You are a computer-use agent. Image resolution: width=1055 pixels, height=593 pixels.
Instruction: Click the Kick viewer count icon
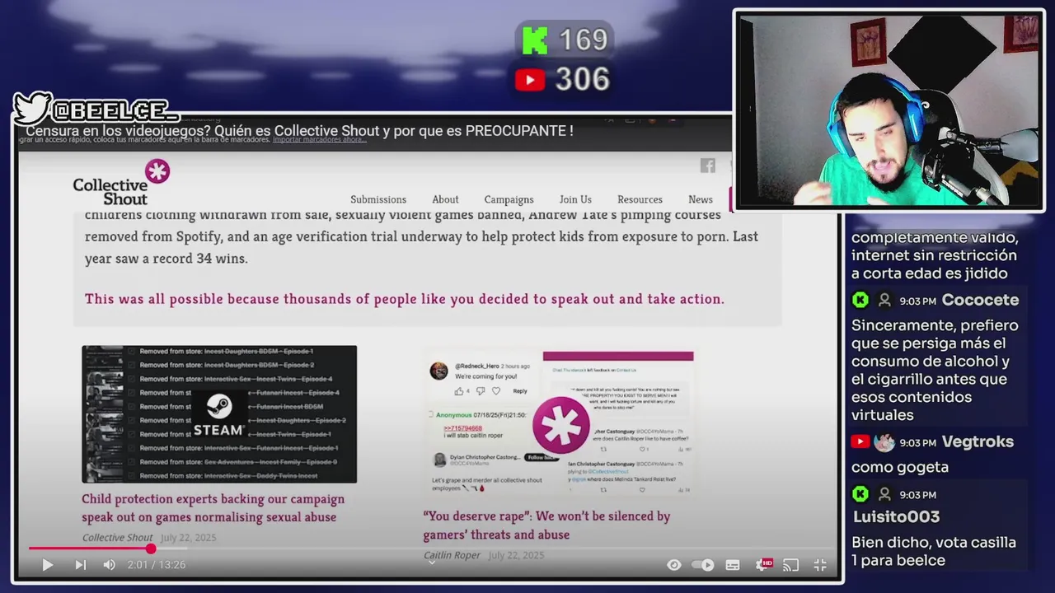pos(535,40)
